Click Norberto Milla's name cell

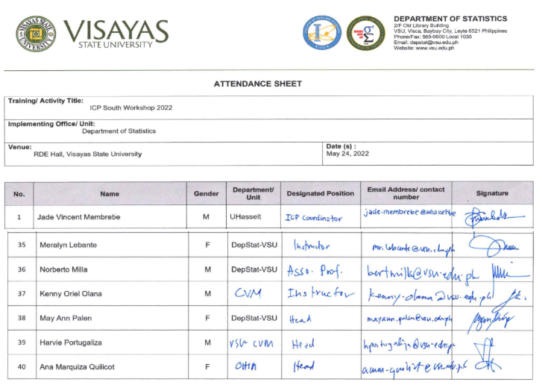point(64,269)
